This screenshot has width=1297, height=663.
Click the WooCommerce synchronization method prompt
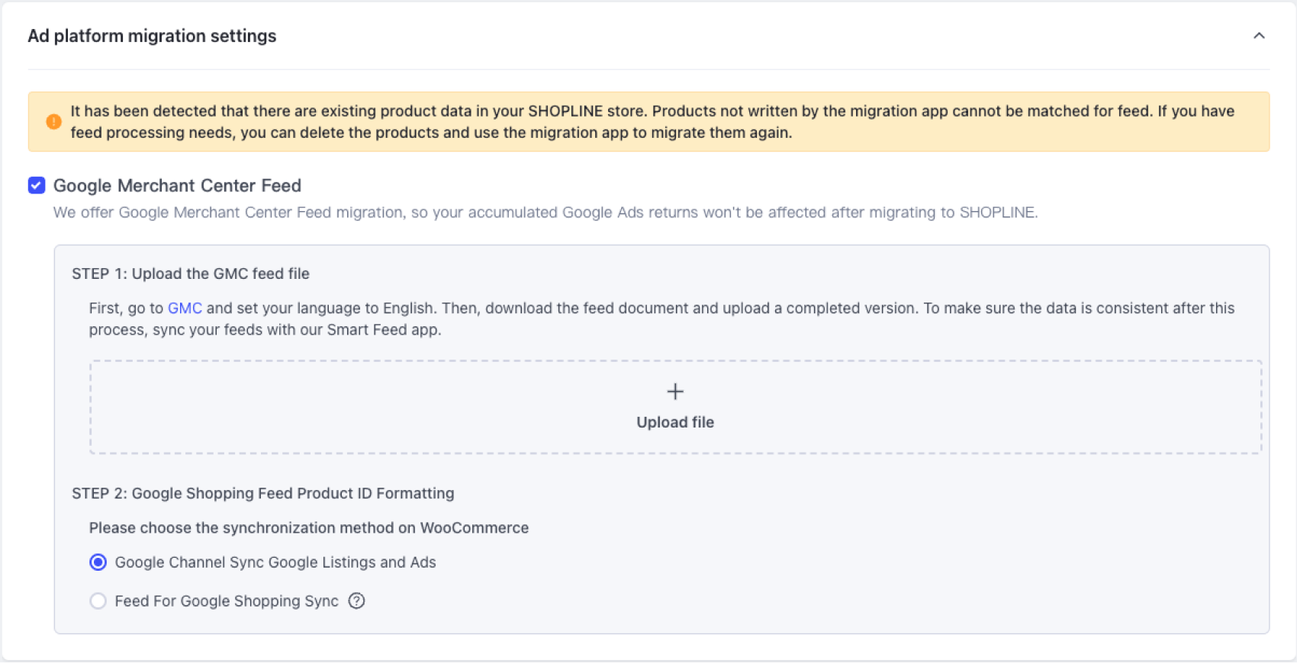309,528
